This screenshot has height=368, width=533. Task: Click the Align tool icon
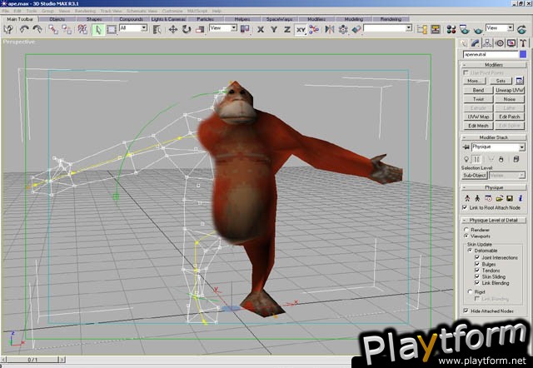click(x=356, y=30)
